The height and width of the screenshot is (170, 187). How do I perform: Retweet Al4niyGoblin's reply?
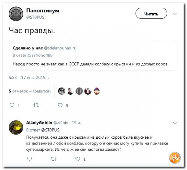pos(54,159)
